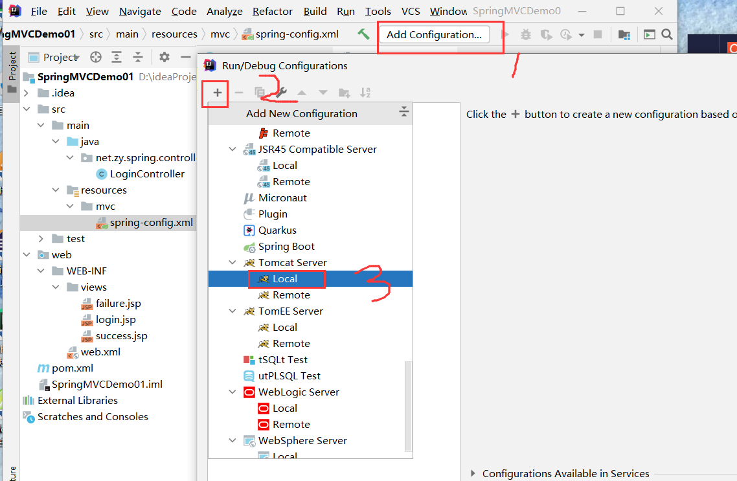Open the Tools menu
The width and height of the screenshot is (737, 481).
(378, 11)
